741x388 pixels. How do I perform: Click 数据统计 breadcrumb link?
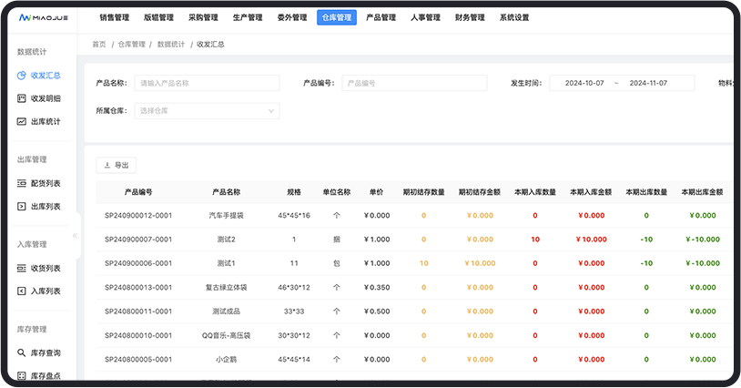point(171,45)
